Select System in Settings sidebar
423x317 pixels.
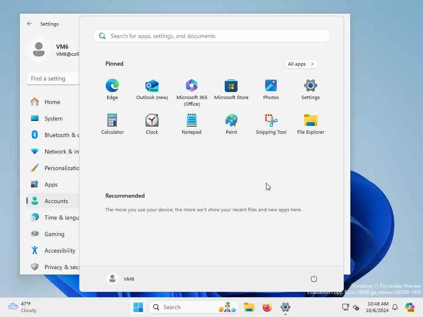point(53,118)
